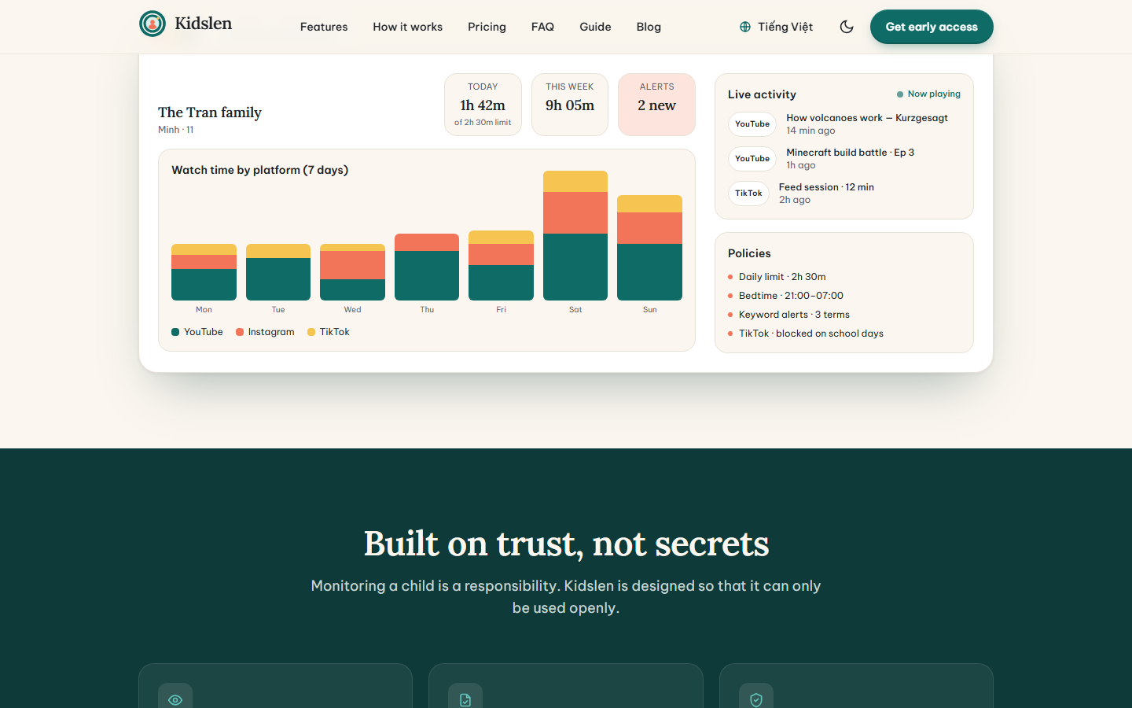Open the Features nav link
This screenshot has width=1132, height=708.
point(324,27)
